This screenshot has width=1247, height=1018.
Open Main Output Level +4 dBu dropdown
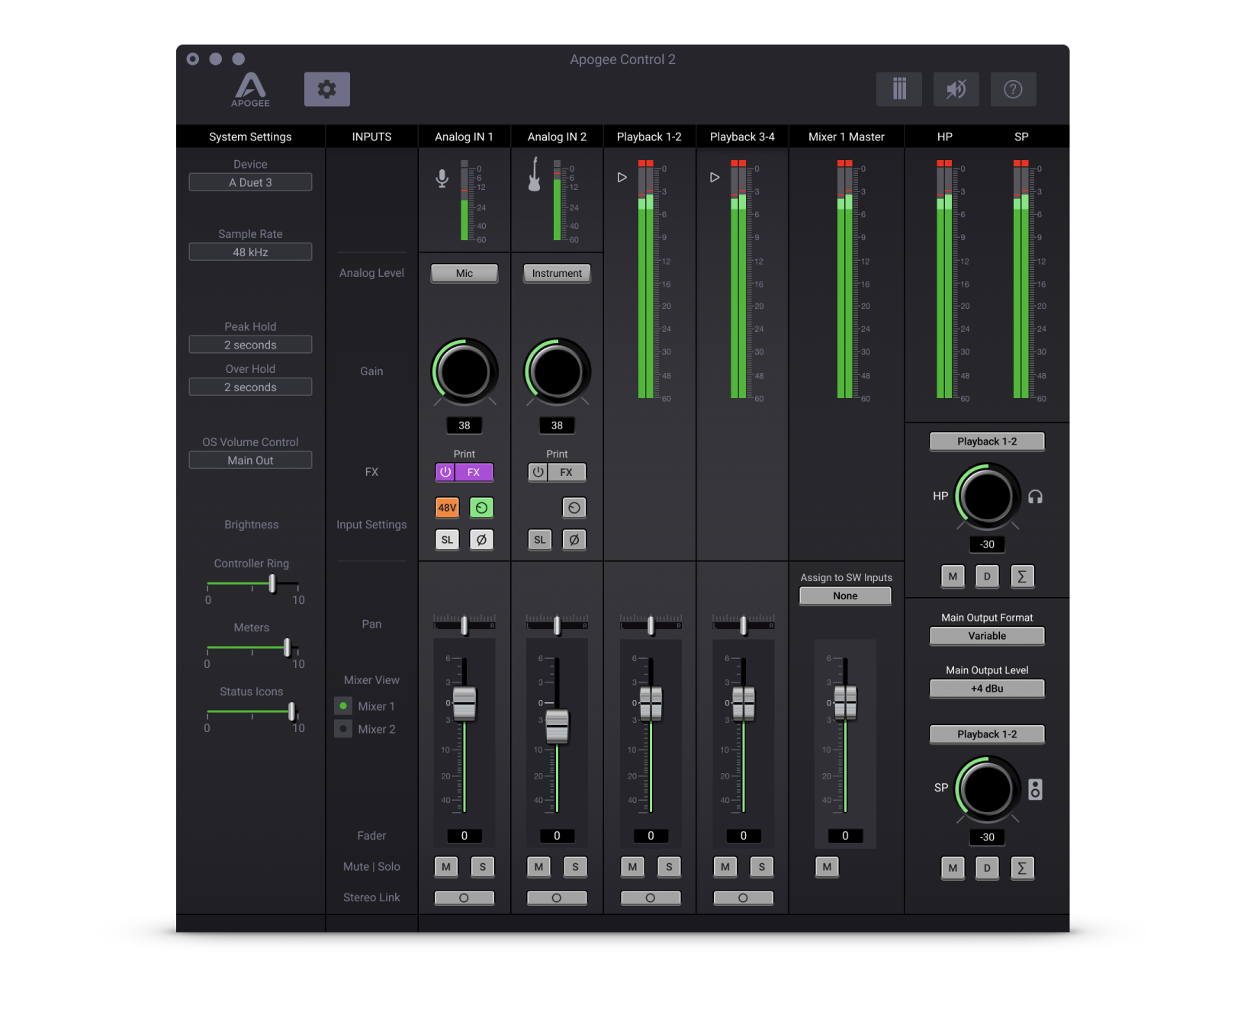(x=987, y=689)
